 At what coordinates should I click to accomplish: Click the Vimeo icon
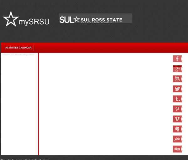pos(177,119)
